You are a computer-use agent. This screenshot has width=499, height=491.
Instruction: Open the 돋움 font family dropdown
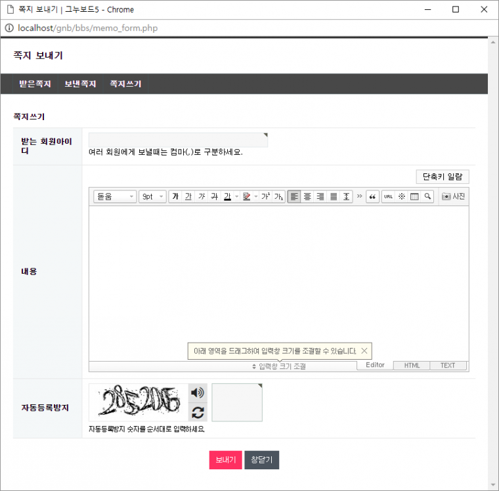(x=115, y=196)
